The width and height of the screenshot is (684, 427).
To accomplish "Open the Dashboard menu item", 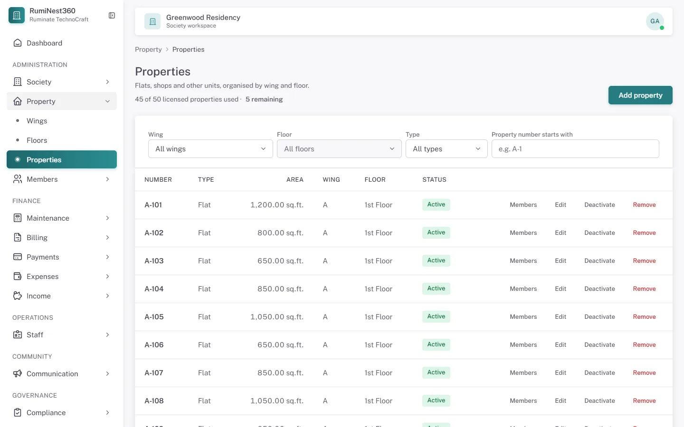I will 62,43.
